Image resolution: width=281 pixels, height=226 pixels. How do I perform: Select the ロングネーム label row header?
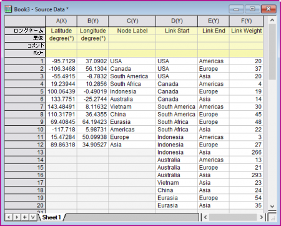25,31
